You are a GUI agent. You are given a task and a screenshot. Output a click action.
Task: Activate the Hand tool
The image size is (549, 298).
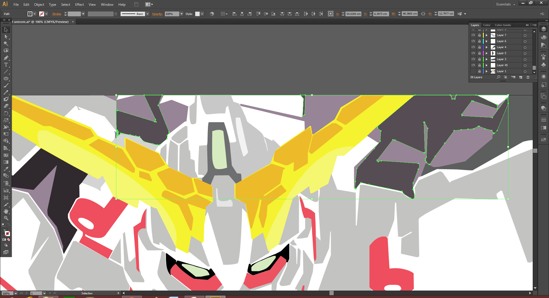pyautogui.click(x=6, y=211)
